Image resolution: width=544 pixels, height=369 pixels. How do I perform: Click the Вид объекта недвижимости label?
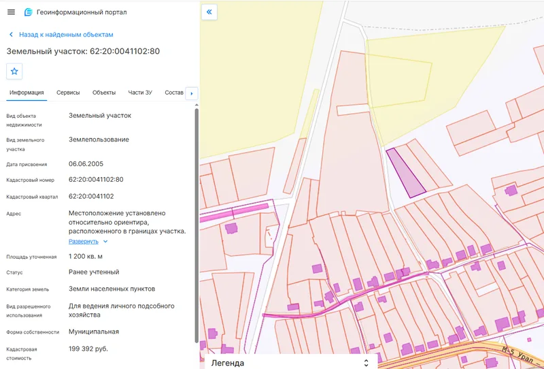point(24,121)
